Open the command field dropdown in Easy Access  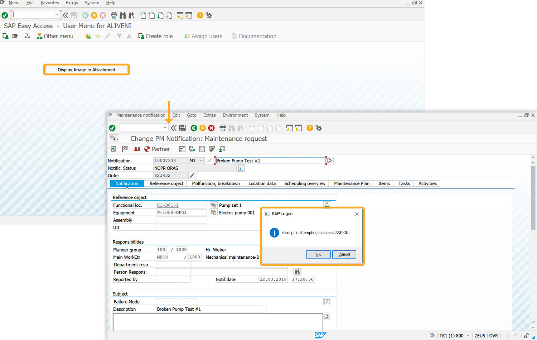click(x=57, y=15)
